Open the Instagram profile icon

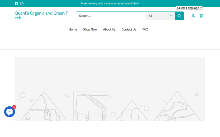pyautogui.click(x=22, y=4)
